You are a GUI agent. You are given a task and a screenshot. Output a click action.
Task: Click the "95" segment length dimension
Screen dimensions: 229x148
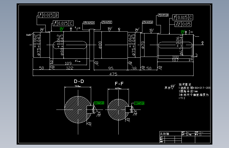tap(111, 68)
